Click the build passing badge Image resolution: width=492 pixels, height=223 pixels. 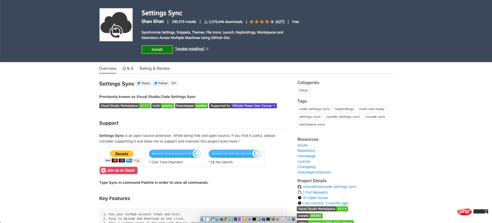point(163,106)
